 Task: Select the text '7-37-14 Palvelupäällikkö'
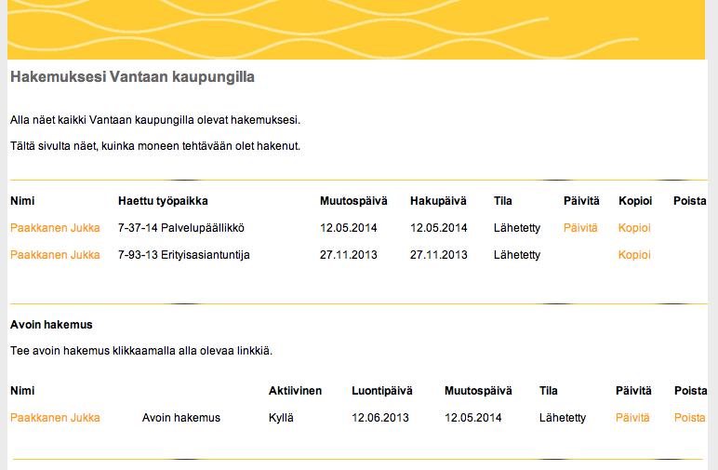point(181,228)
